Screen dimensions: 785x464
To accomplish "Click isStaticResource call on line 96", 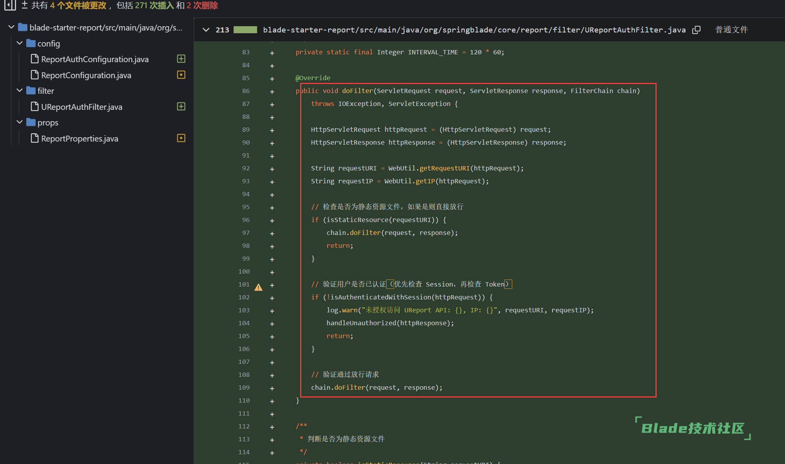I will [357, 220].
